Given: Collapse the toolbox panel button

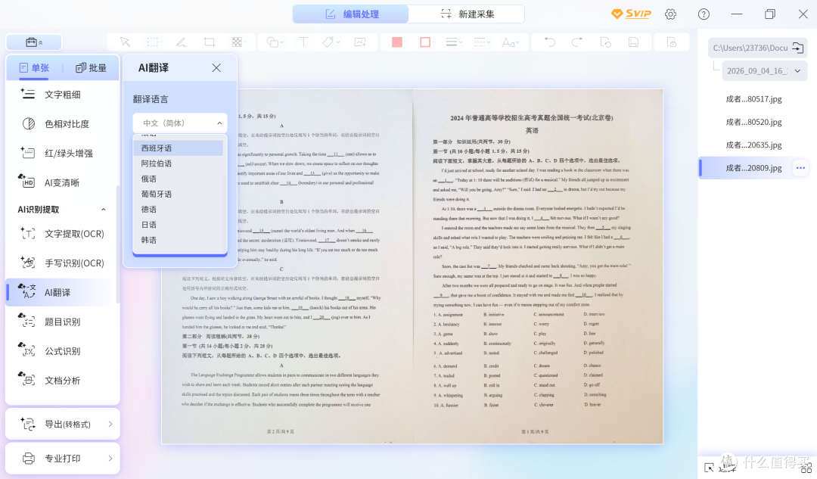Looking at the screenshot, I should pos(34,42).
